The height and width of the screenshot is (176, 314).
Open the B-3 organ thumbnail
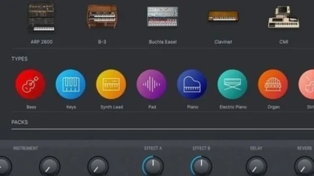click(x=102, y=17)
